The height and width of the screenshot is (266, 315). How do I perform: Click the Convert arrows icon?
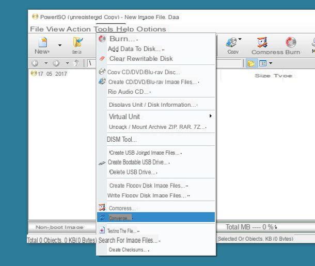tap(102, 217)
